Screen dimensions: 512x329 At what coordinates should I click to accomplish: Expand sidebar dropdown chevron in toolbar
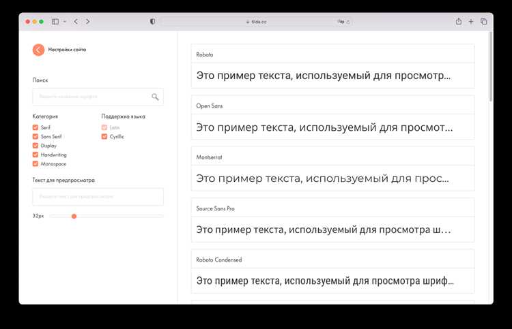click(x=65, y=22)
